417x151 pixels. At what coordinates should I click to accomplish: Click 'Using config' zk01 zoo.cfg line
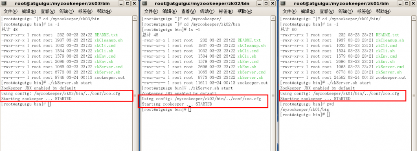340,93
